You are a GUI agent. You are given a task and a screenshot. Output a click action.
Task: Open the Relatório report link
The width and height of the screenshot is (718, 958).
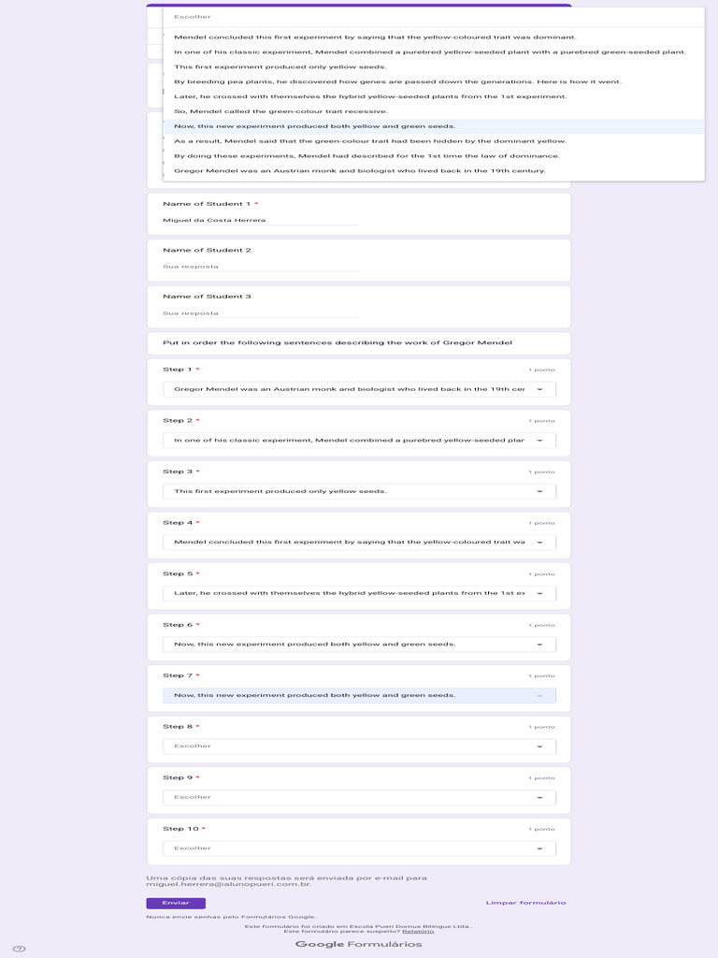[418, 931]
